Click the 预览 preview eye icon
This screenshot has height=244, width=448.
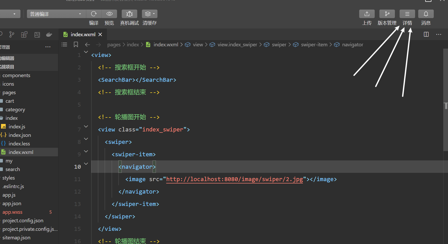tap(109, 14)
